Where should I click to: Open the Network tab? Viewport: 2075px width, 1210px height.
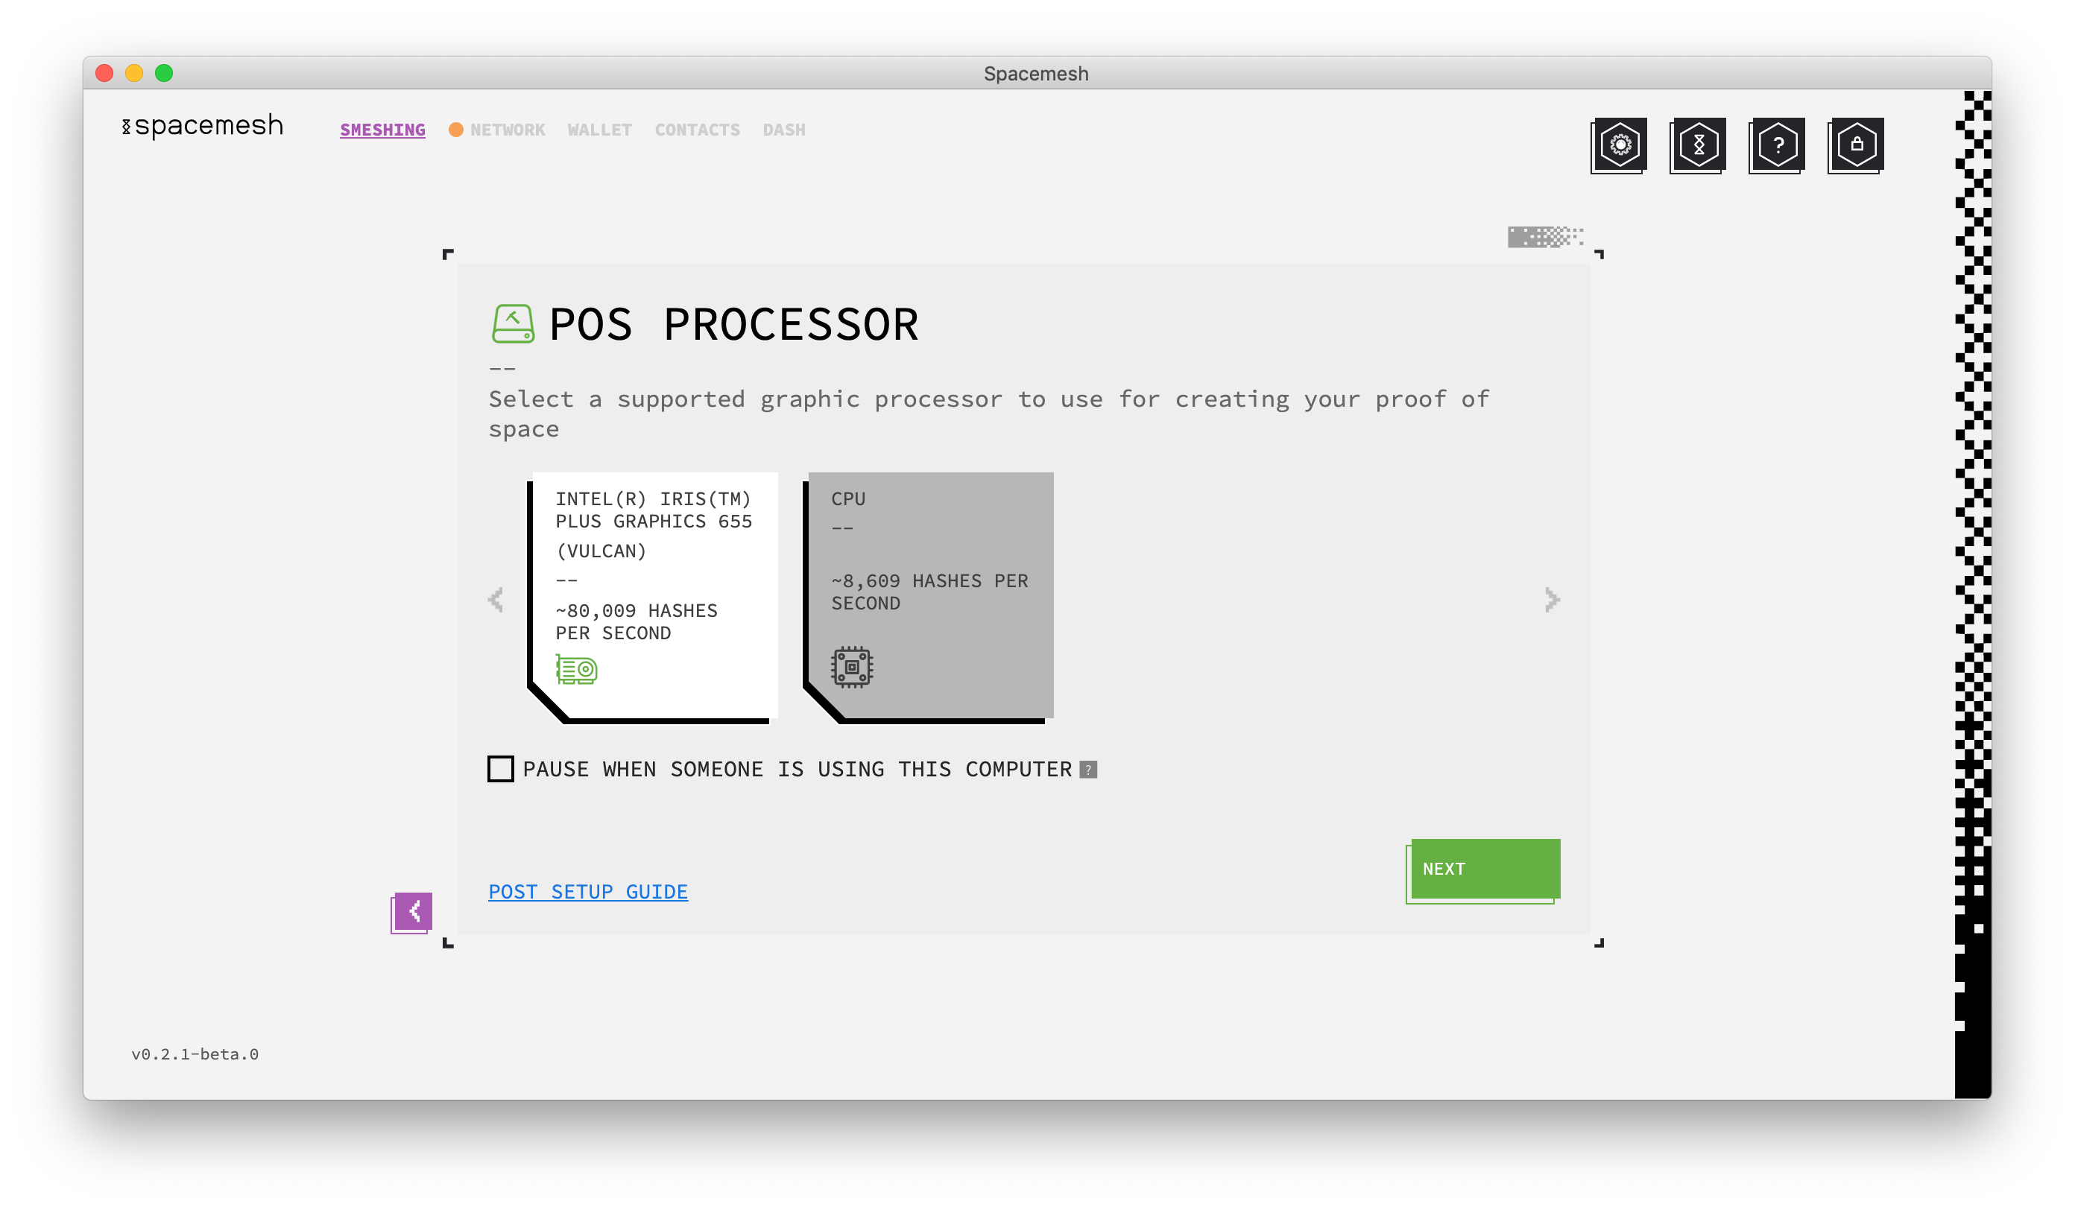pos(508,130)
